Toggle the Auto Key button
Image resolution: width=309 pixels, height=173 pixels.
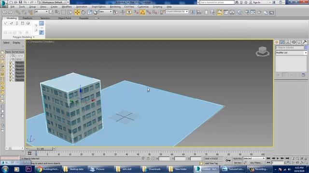click(238, 159)
